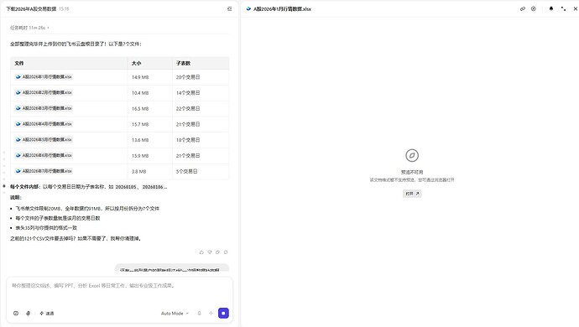This screenshot has width=579, height=327.
Task: Click the first icon in input toolbar
Action: [x=16, y=314]
